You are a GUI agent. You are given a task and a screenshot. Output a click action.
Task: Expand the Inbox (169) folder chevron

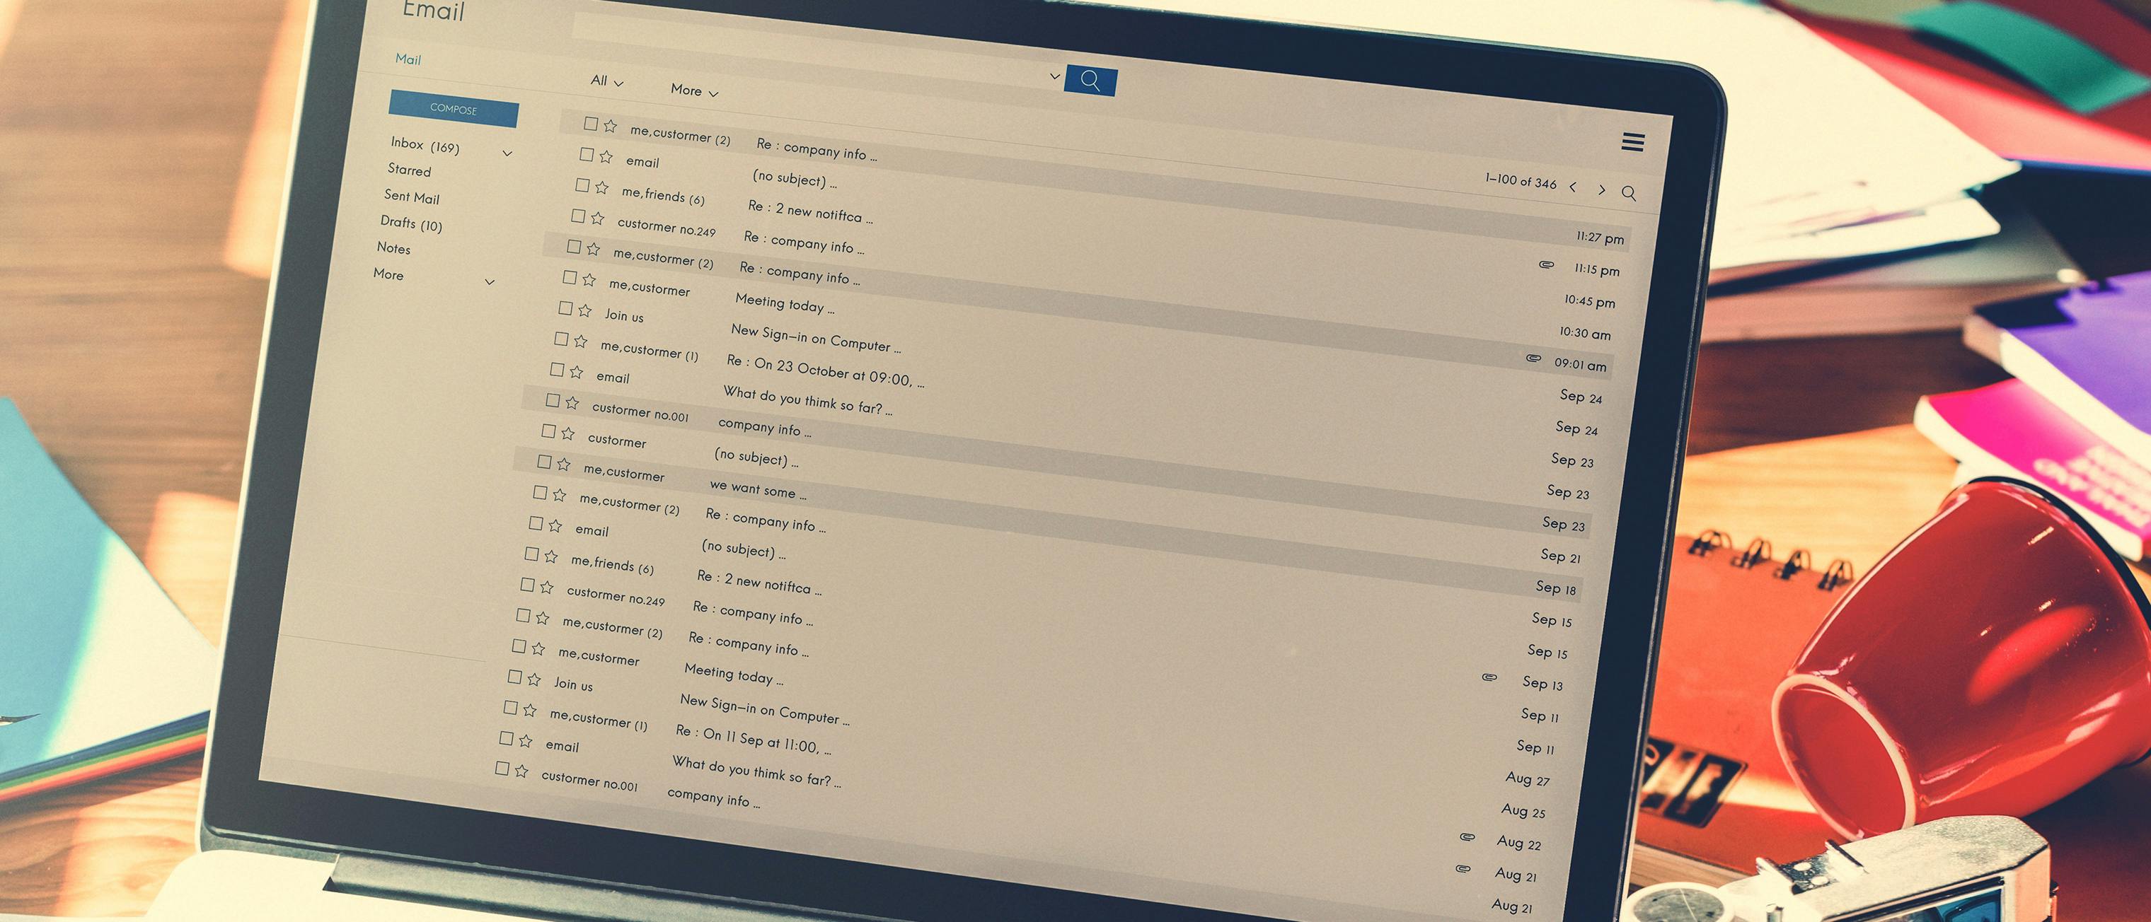[507, 153]
